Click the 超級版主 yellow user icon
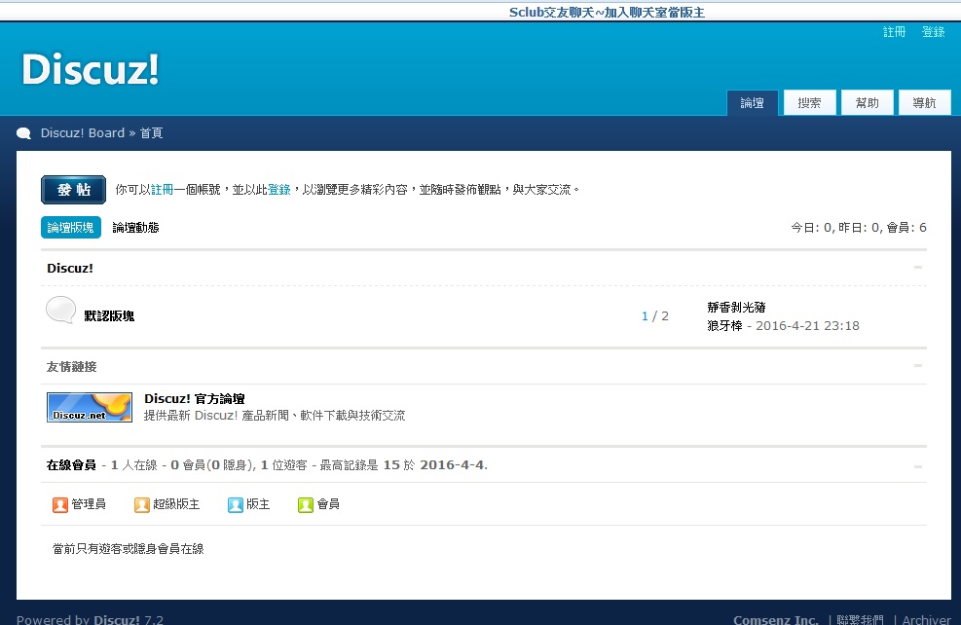 pos(142,505)
